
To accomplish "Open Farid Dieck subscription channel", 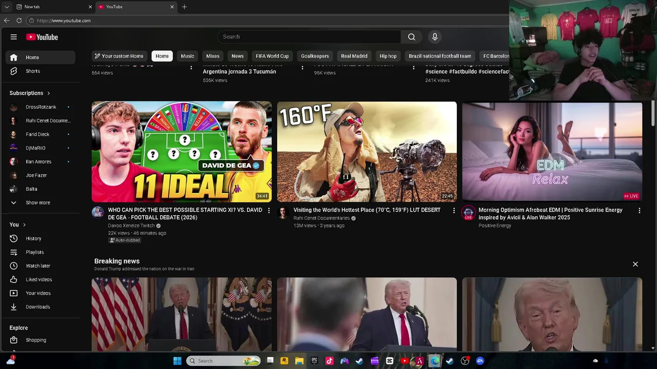I will 41,134.
